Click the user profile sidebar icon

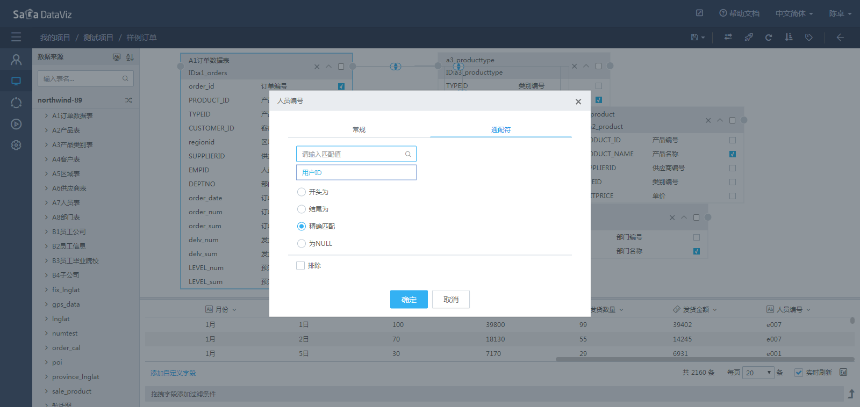point(16,60)
